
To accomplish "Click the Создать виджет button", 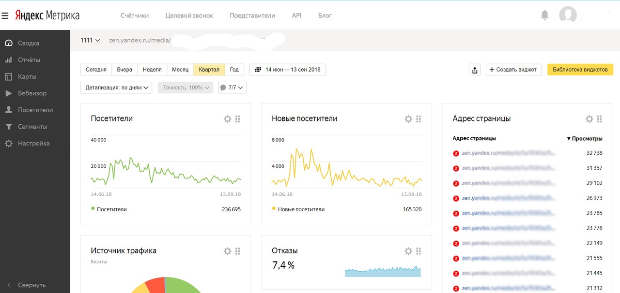I will (513, 70).
